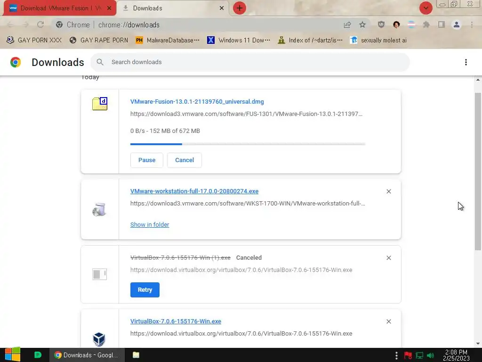
Task: Close the Download VMware Fusion tab
Action: (x=109, y=8)
